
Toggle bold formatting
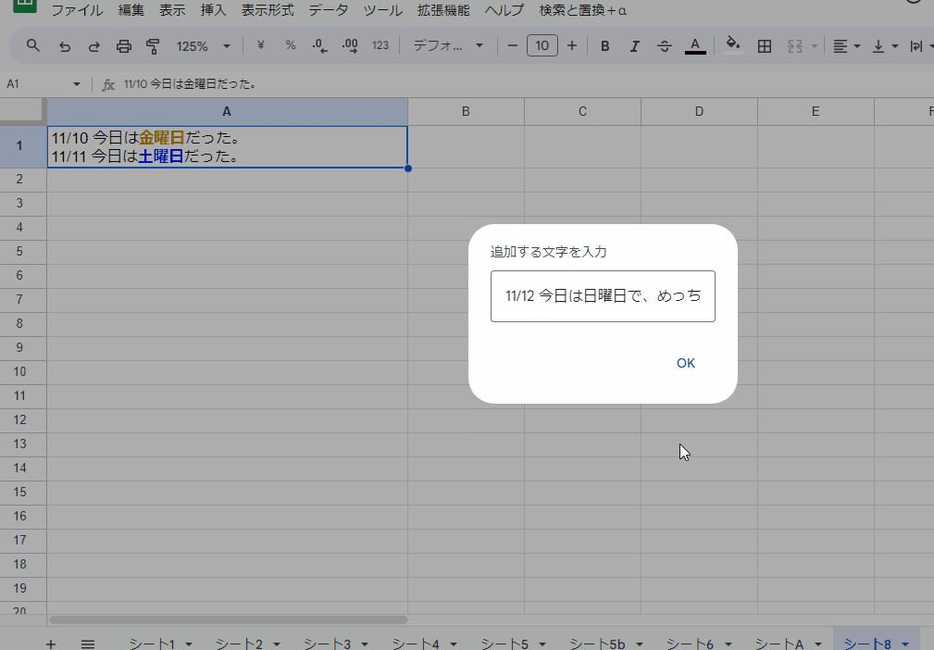pos(604,46)
